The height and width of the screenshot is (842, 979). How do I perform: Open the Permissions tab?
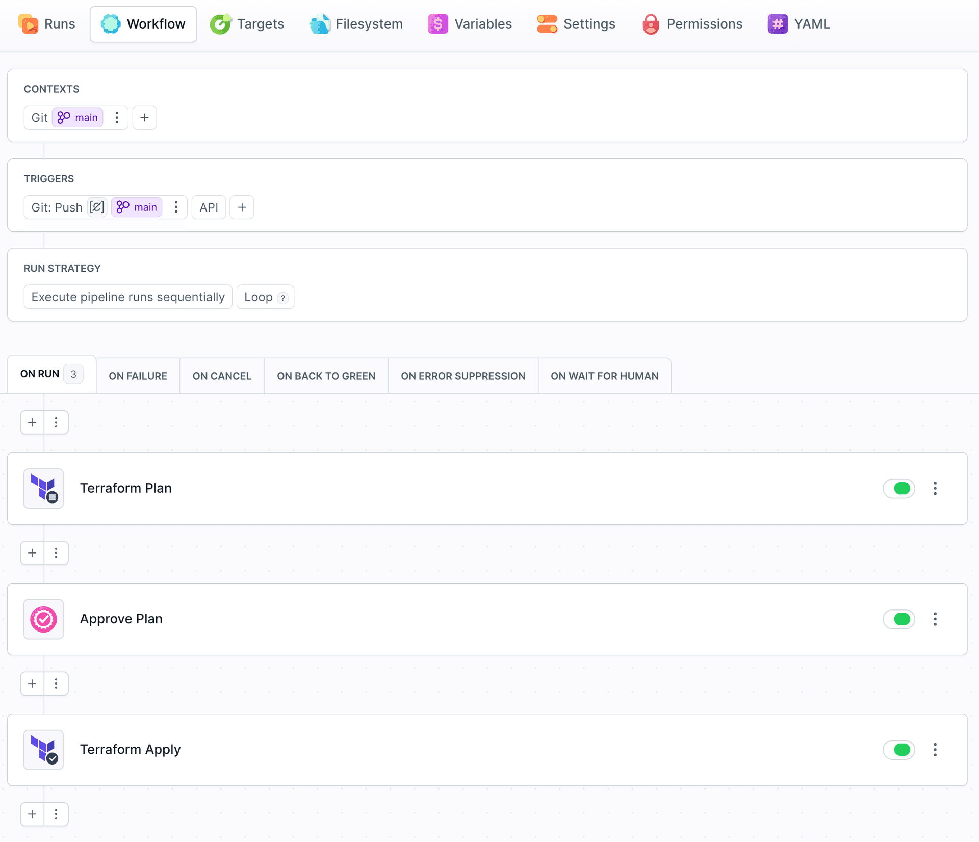coord(692,24)
